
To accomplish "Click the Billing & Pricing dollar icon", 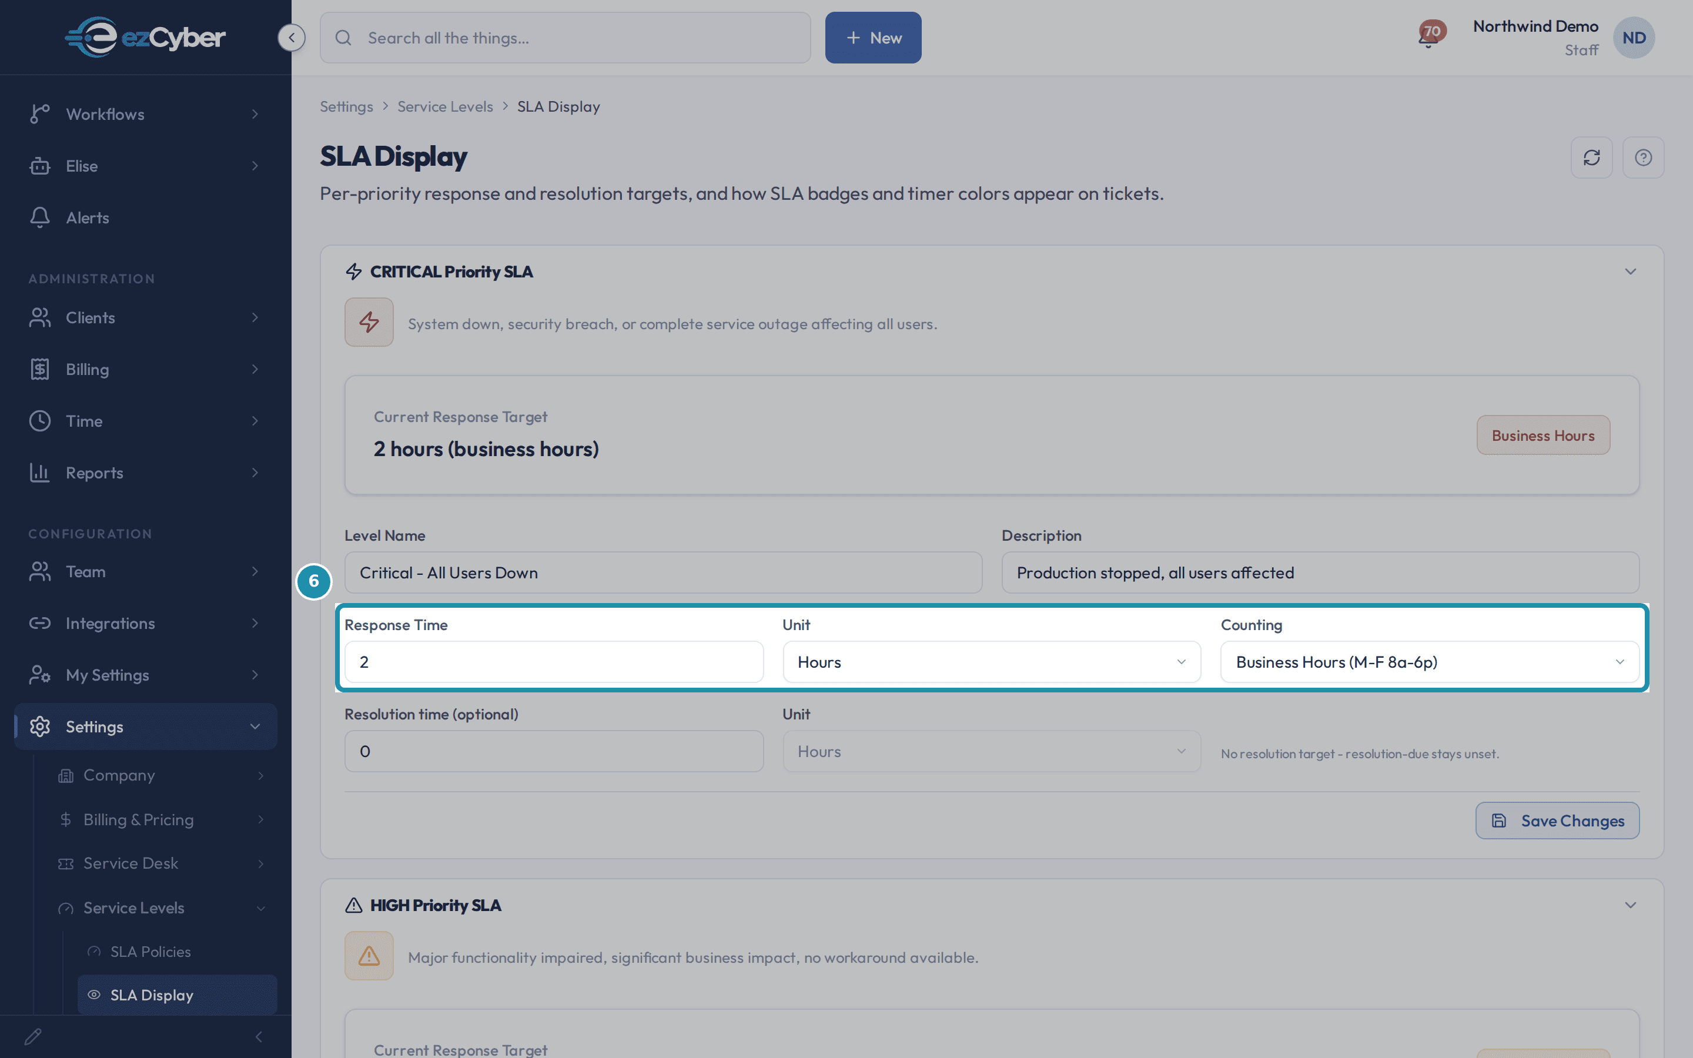I will tap(66, 819).
